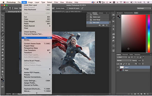Select the Magic Wand tool
Screen dimensions: 152x96
3,24
